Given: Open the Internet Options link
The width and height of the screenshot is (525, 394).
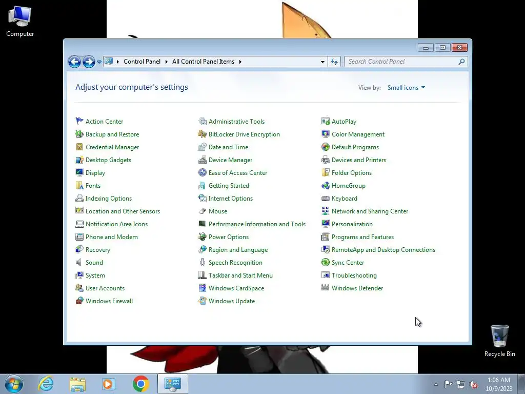Looking at the screenshot, I should pos(231,199).
